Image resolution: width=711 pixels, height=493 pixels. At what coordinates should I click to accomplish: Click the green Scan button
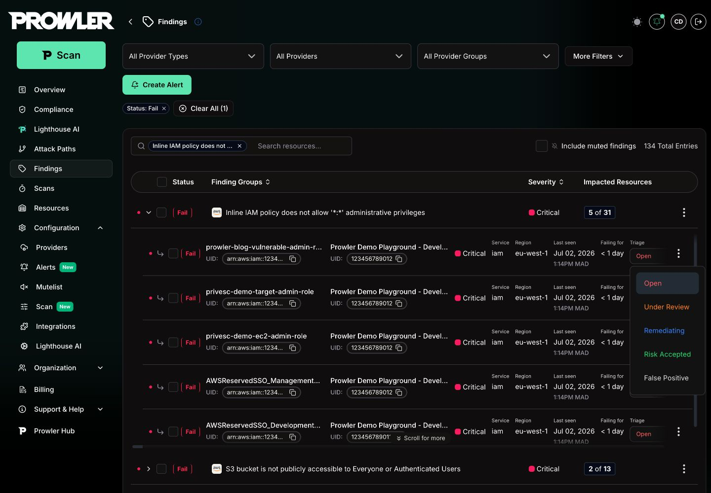coord(61,55)
